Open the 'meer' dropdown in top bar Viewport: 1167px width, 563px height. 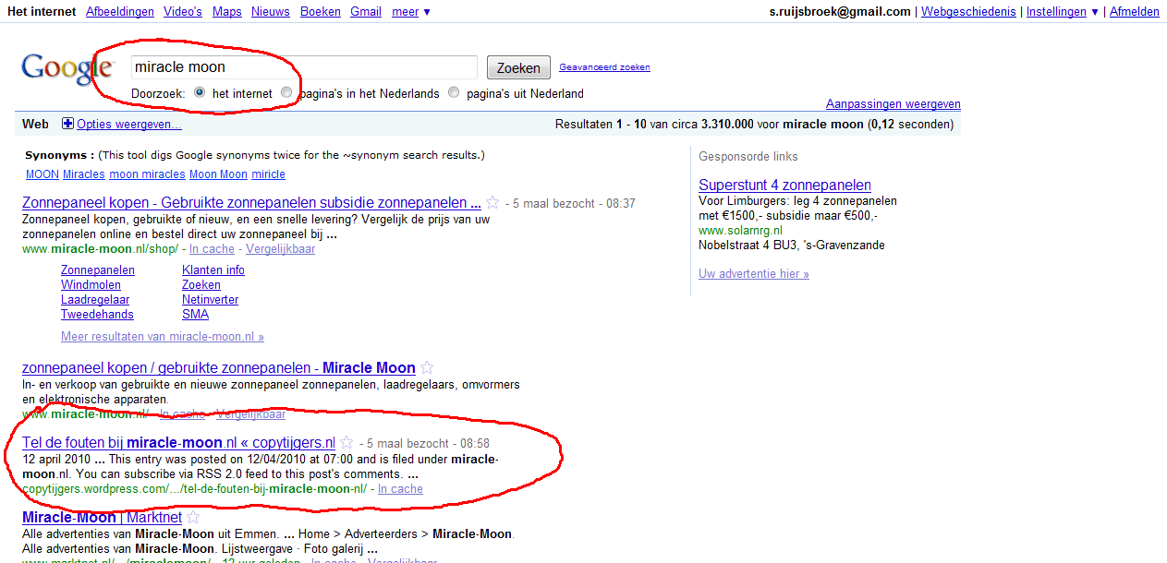410,12
